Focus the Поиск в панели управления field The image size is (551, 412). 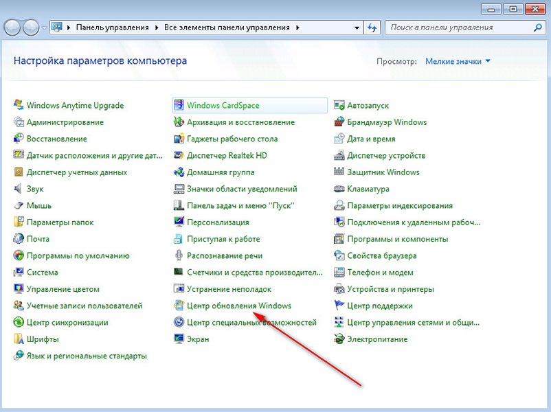click(x=464, y=27)
